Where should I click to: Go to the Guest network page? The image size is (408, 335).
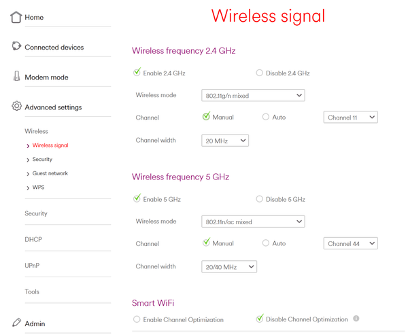coord(50,173)
